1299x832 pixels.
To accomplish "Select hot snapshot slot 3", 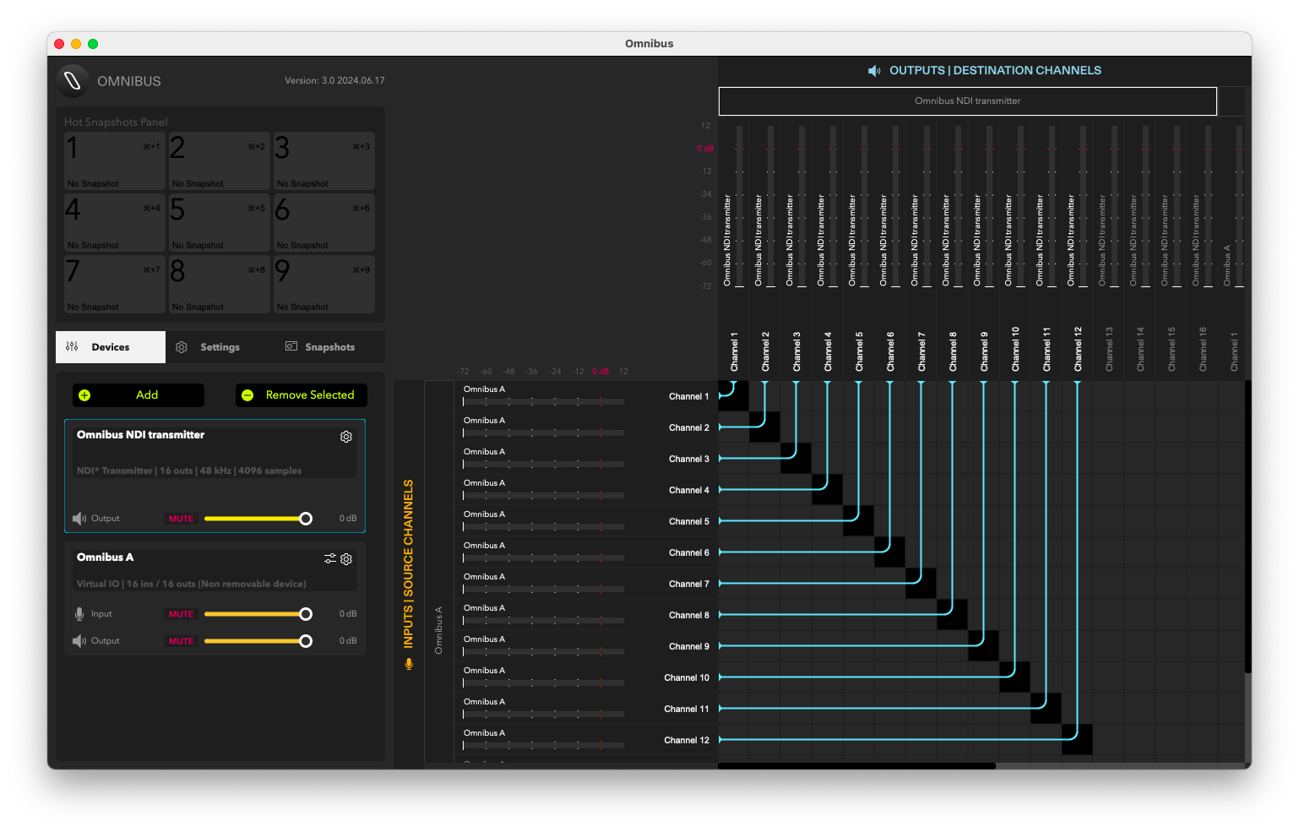I will 324,161.
